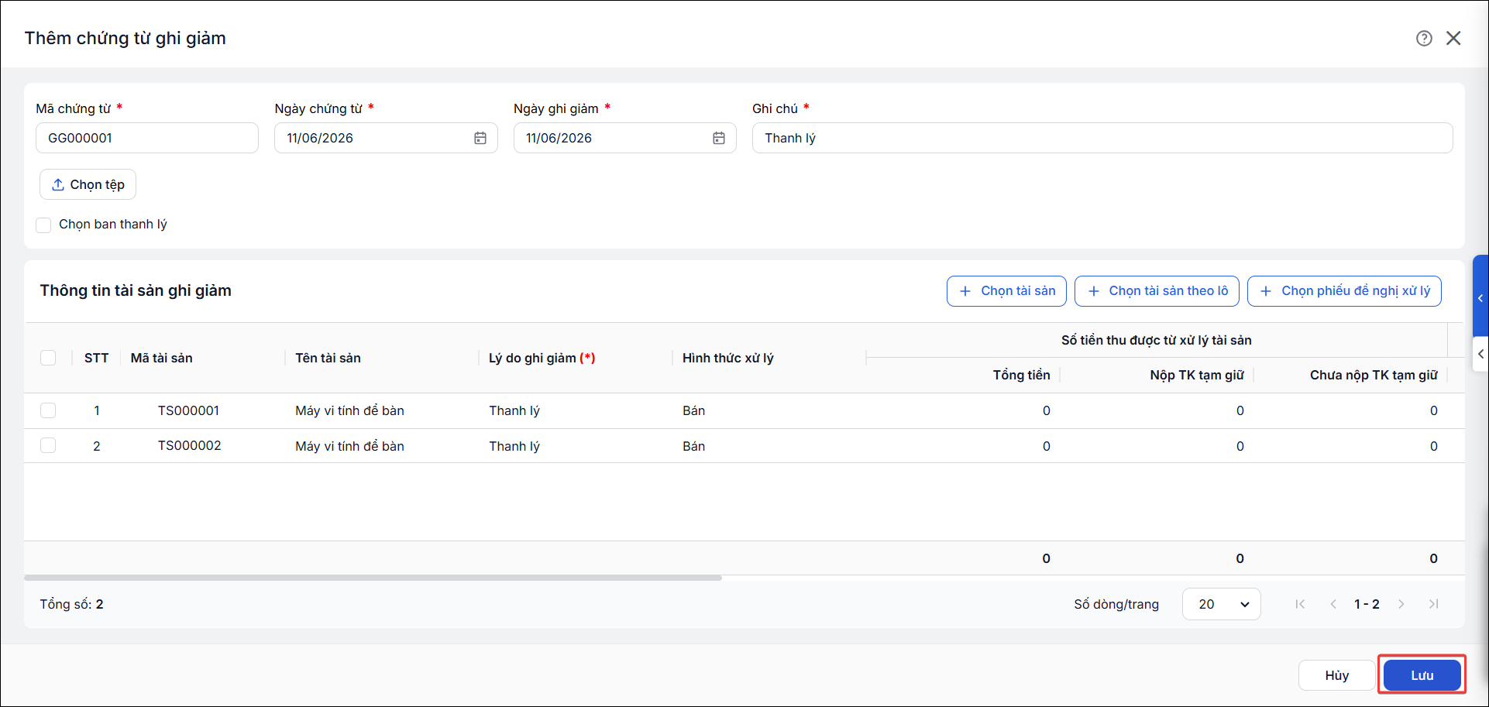
Task: Click the 1 - 2 page range text
Action: (x=1367, y=604)
